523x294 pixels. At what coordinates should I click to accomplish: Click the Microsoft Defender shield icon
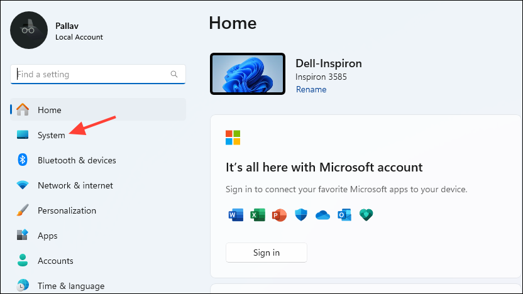301,215
